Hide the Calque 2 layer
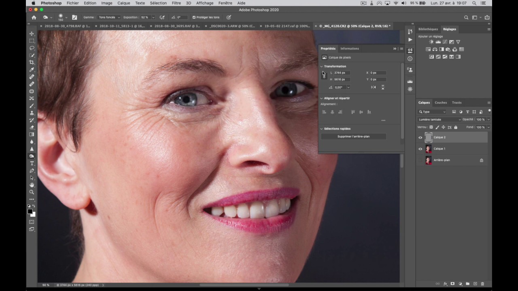 pyautogui.click(x=420, y=137)
